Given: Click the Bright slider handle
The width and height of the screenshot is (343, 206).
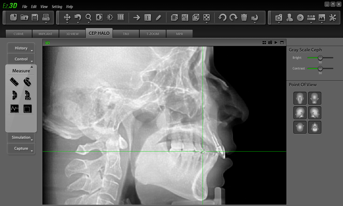Looking at the screenshot, I should [320, 58].
